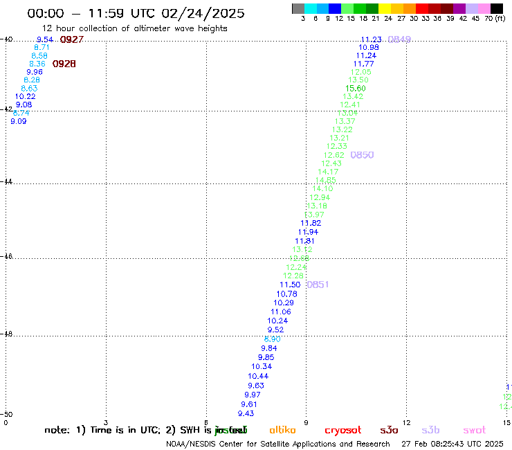Click the timestamp '27 Feb 08:25:43 UTC 2025'
This screenshot has height=450, width=512.
[x=452, y=444]
